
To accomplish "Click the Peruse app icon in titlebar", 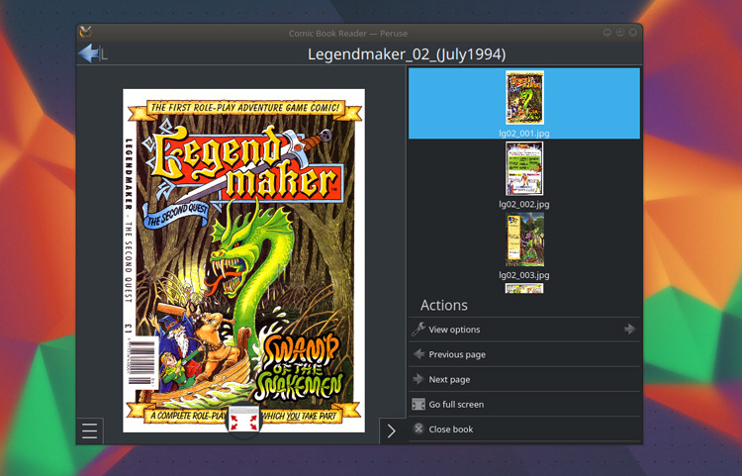I will coord(86,33).
